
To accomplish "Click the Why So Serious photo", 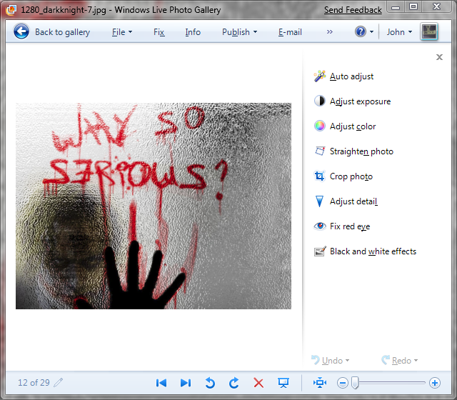I will click(154, 206).
